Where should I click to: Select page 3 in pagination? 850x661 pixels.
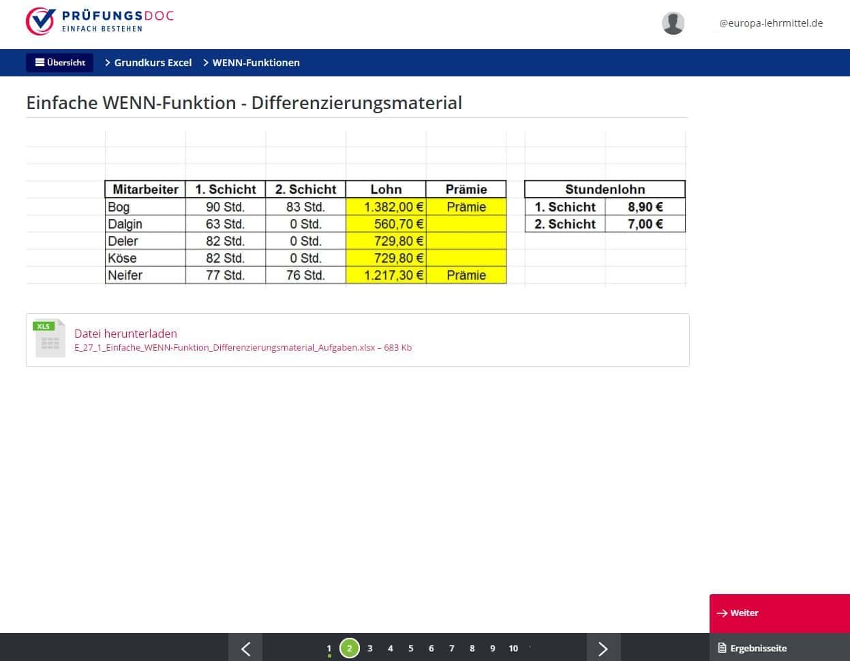[370, 648]
